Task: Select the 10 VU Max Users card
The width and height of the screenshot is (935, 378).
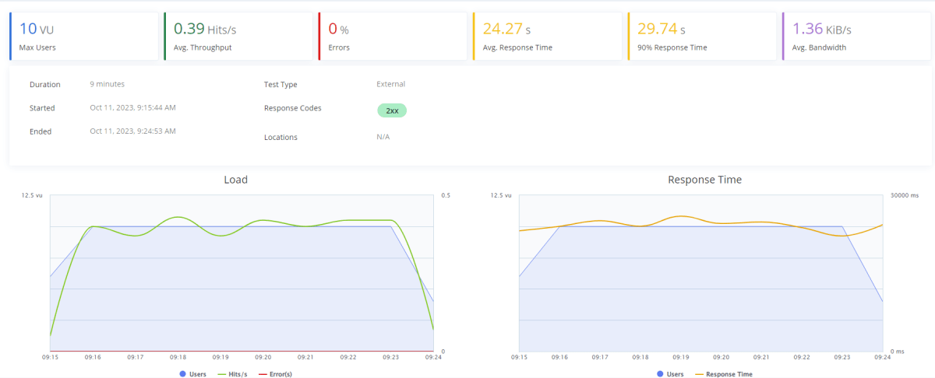Action: [x=83, y=36]
